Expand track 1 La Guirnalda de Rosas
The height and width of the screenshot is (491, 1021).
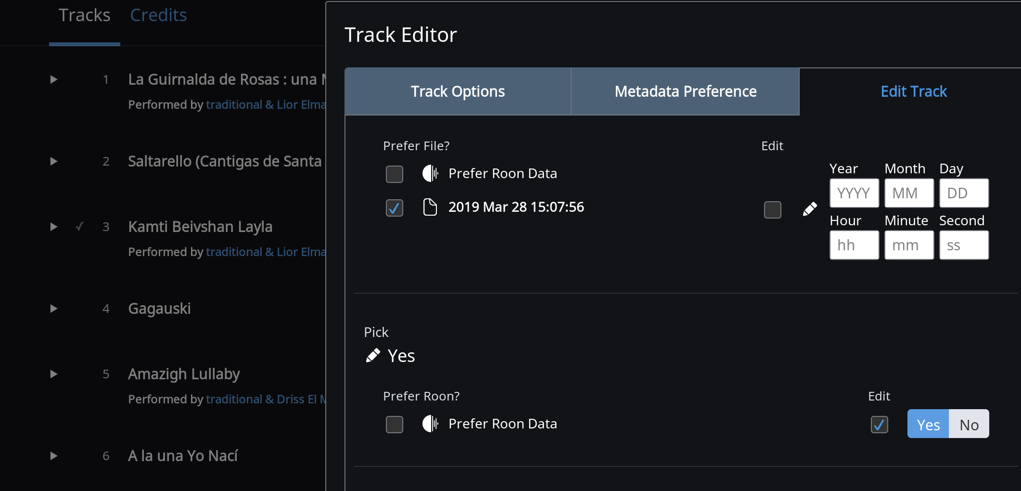54,79
